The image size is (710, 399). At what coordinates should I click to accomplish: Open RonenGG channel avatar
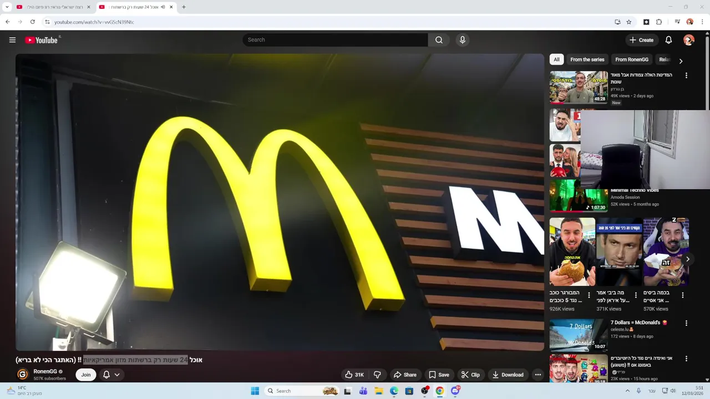23,375
